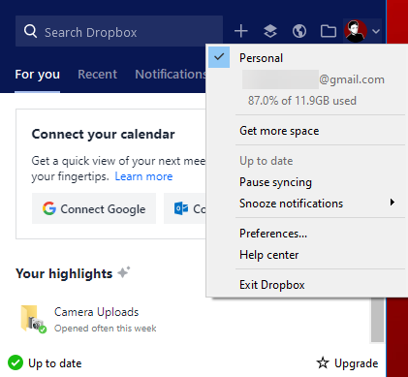This screenshot has height=377, width=408.
Task: Click the Upgrade link
Action: click(x=356, y=363)
